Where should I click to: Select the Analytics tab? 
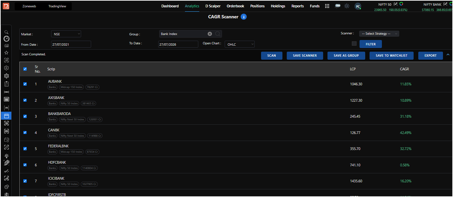[x=192, y=6]
